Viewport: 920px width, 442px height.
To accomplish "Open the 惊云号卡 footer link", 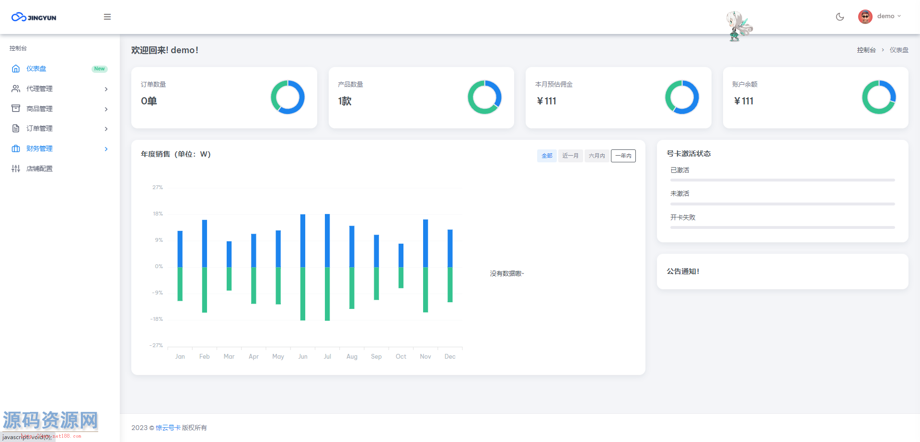I will (x=168, y=428).
